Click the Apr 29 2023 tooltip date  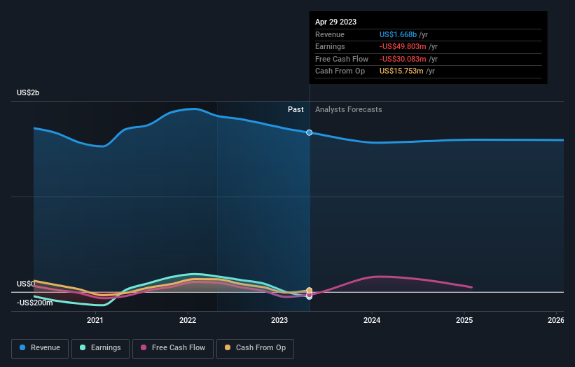point(335,22)
